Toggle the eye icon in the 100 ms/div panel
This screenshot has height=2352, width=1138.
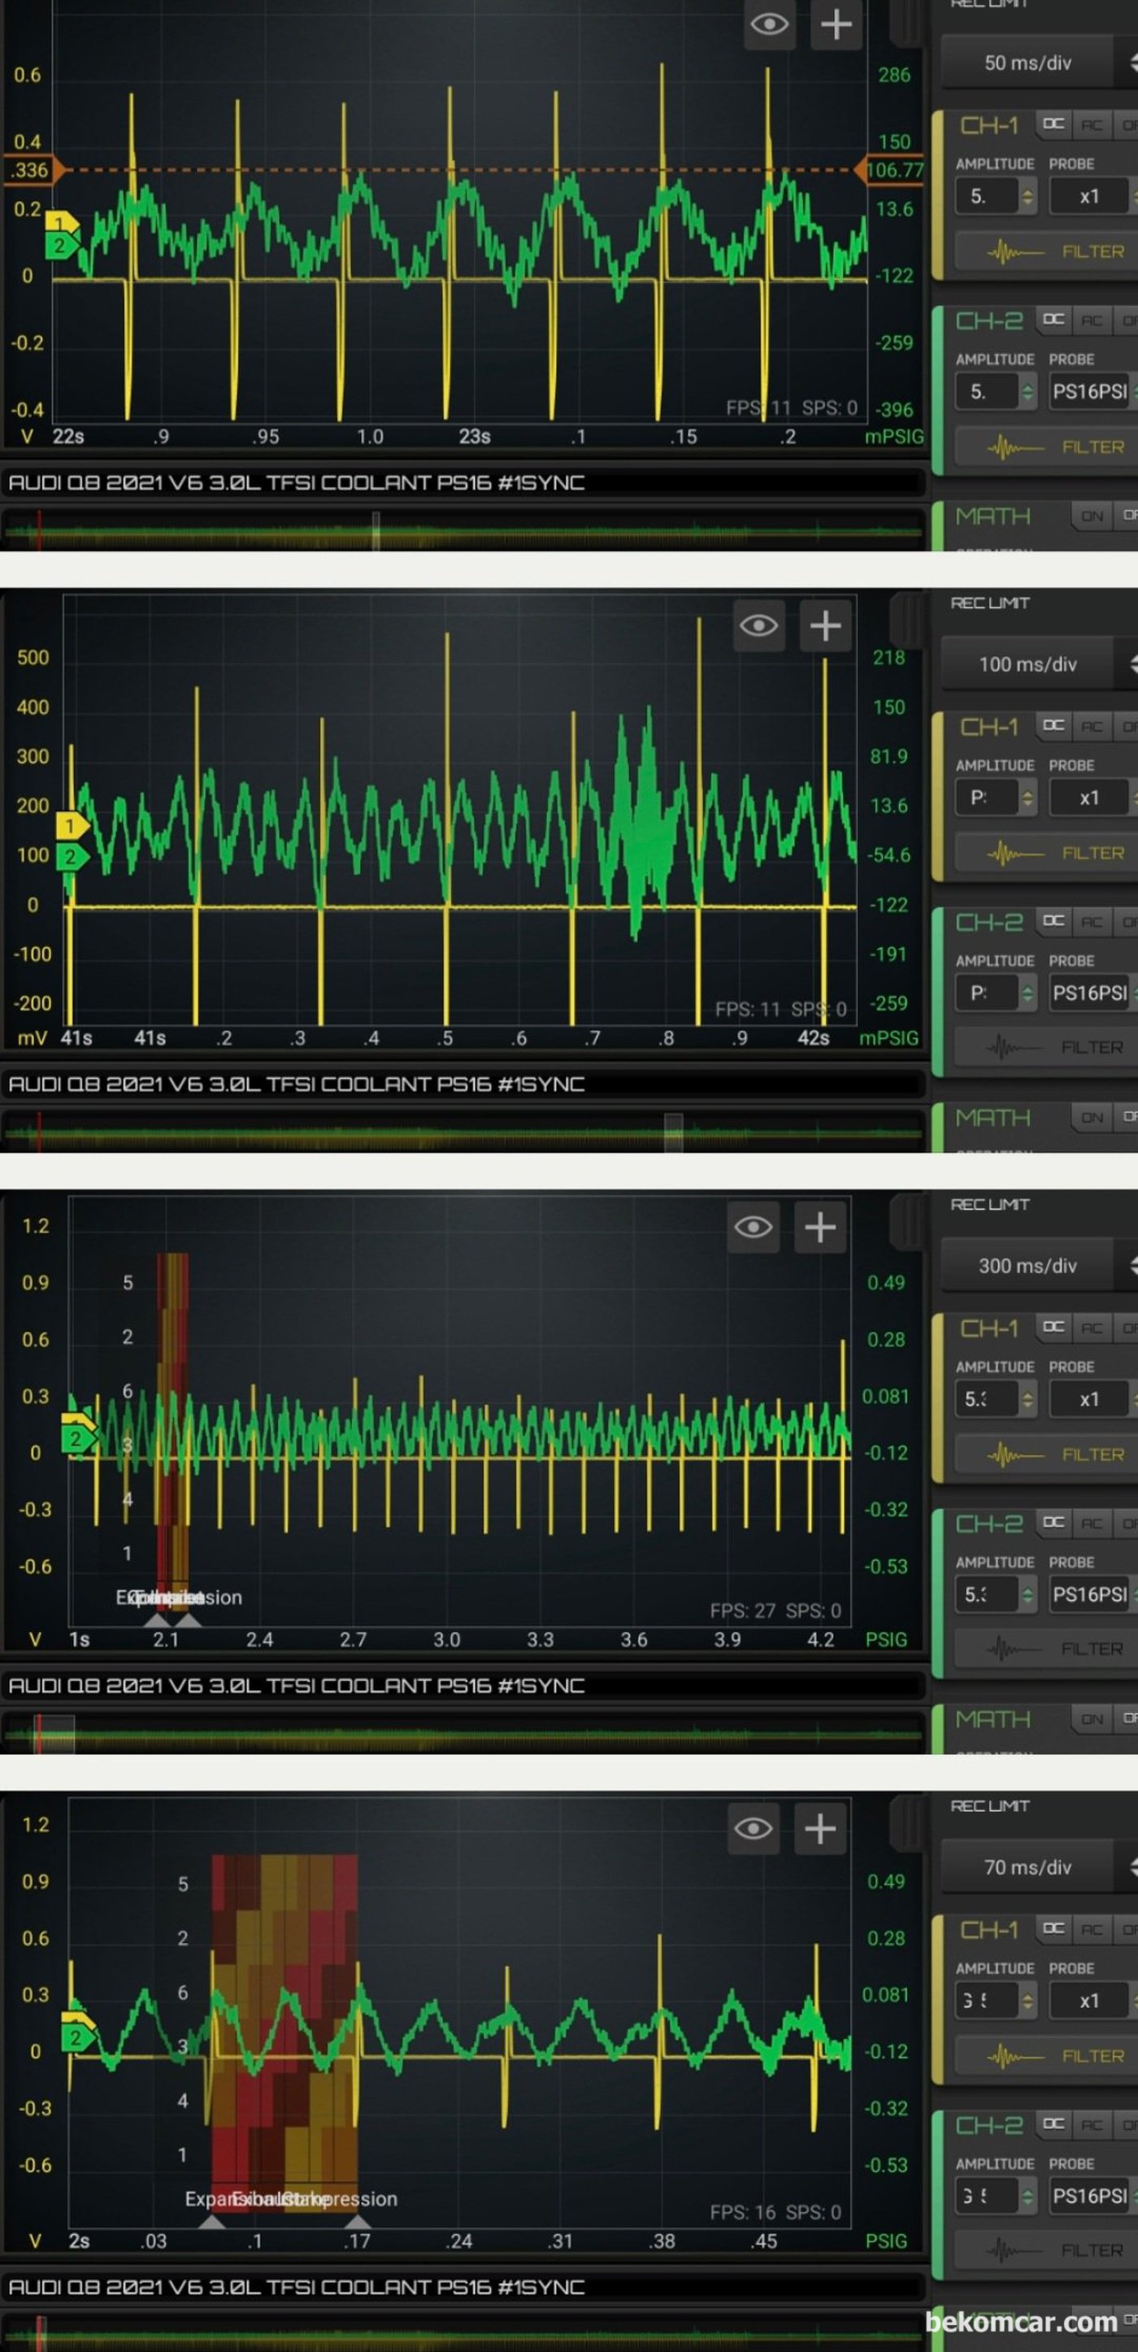tap(758, 625)
